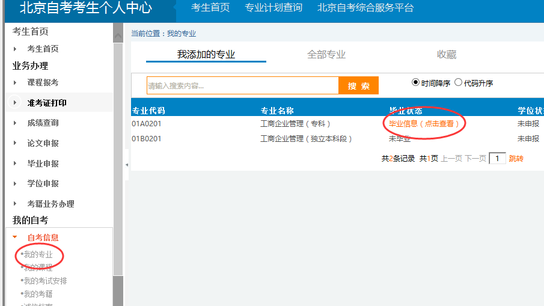Click the arrow icon beside 考生首页
This screenshot has width=544, height=306.
pyautogui.click(x=15, y=49)
